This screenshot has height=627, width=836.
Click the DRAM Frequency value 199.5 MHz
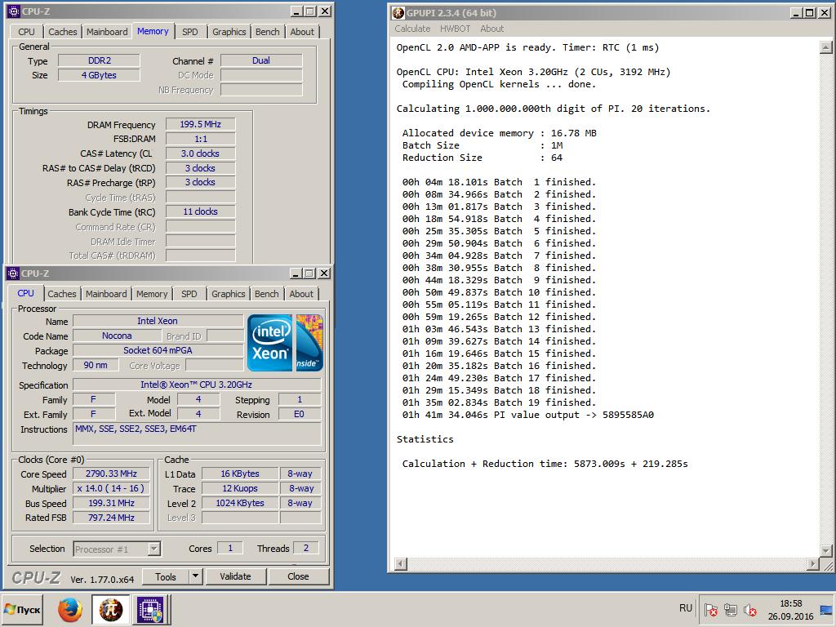[x=201, y=124]
